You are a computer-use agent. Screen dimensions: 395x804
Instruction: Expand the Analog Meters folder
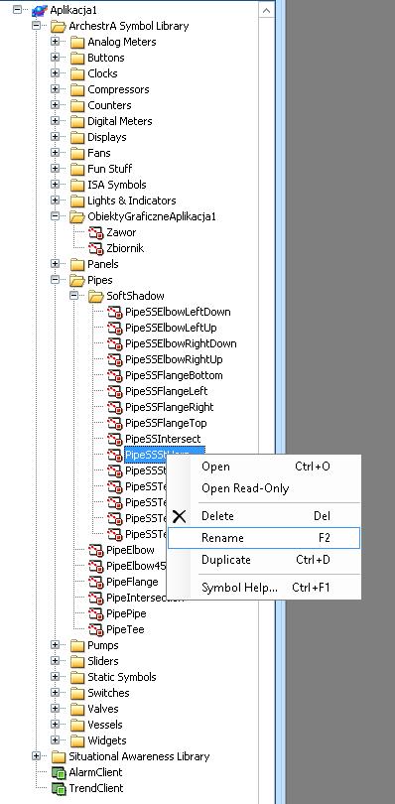pos(55,42)
